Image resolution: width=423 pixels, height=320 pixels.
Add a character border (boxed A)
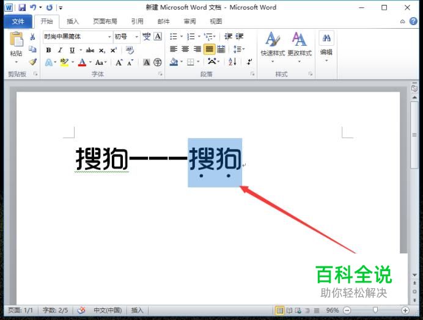[x=158, y=37]
